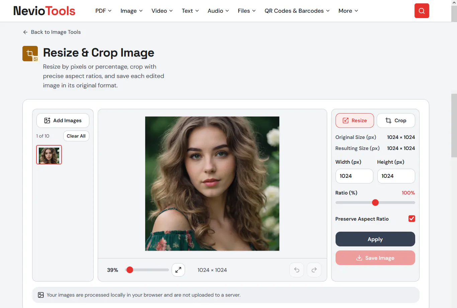Click the undo arrow icon
The width and height of the screenshot is (457, 308).
pos(297,270)
